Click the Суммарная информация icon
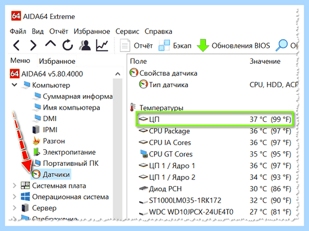Viewport: 309px width, 231px height. pyautogui.click(x=37, y=96)
